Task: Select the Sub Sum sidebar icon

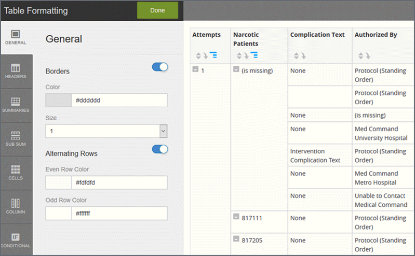Action: pos(16,139)
